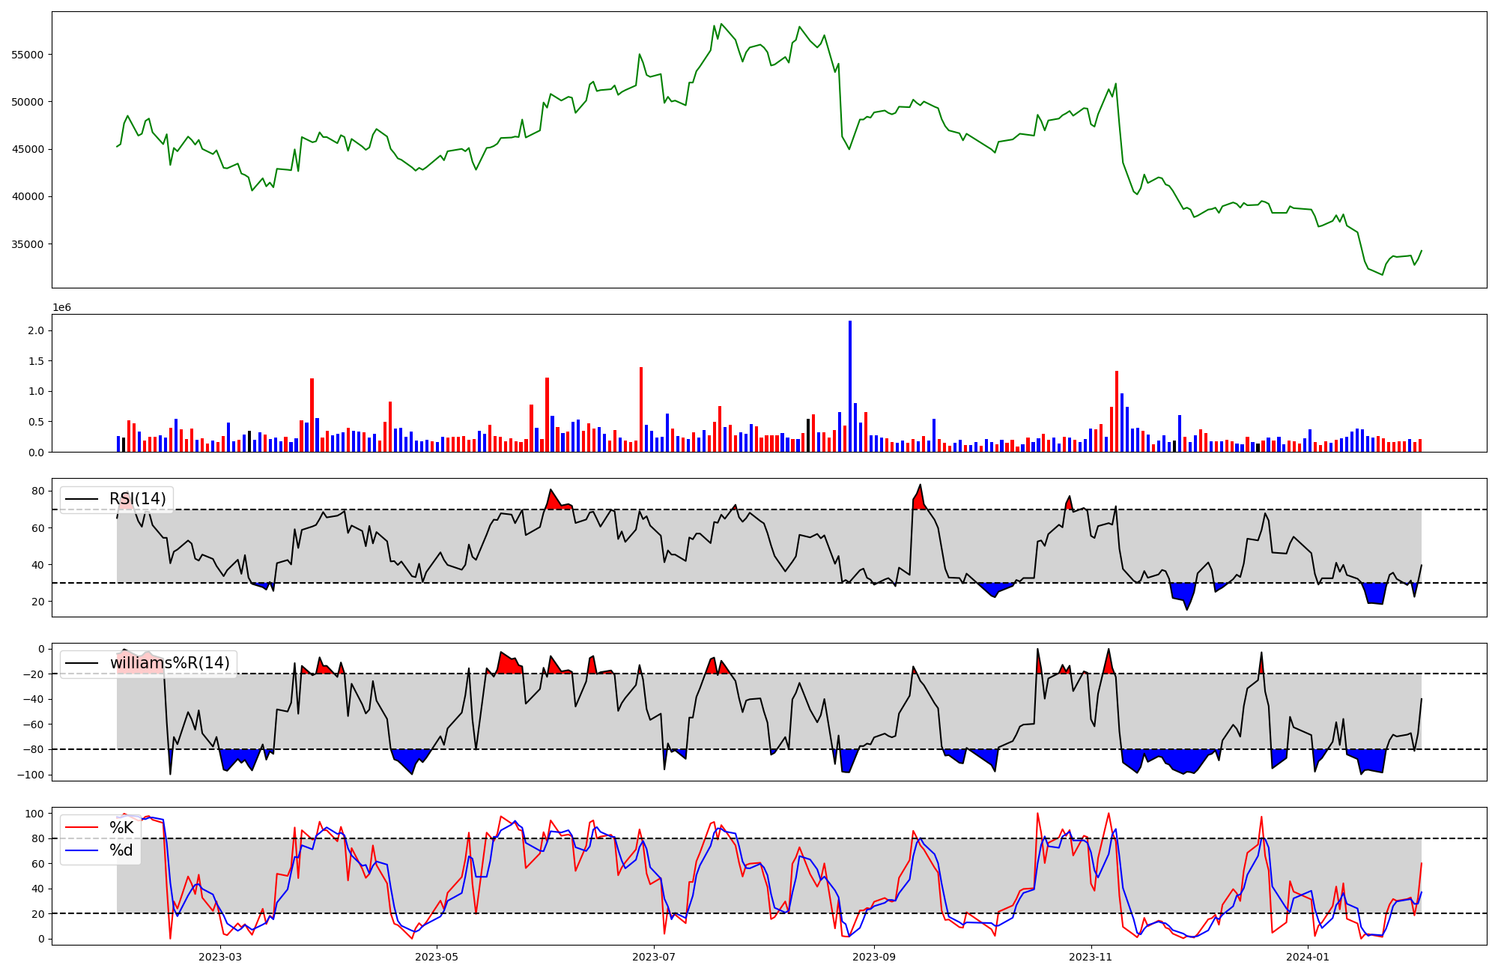1498x974 pixels.
Task: Click the 2023-03 date tick label
Action: coord(220,956)
